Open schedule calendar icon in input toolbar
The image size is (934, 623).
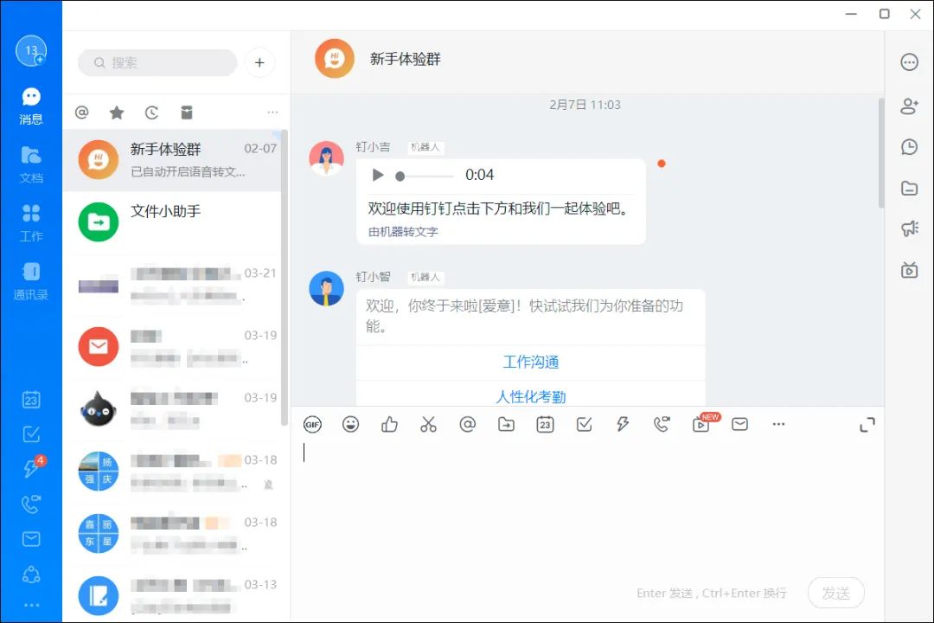pos(545,425)
